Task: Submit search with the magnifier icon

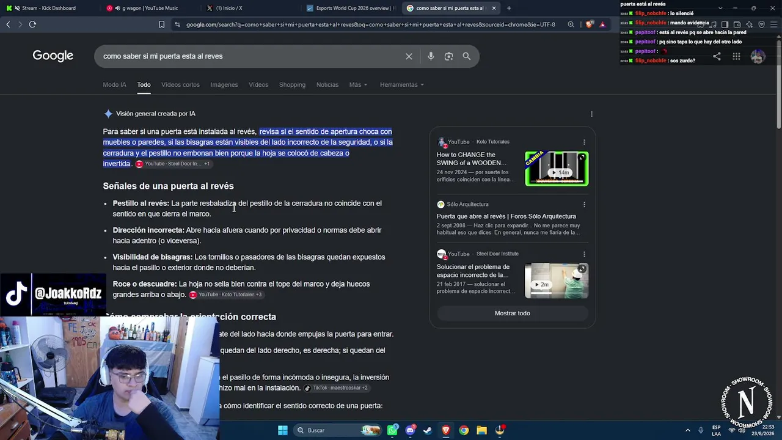Action: 466,56
